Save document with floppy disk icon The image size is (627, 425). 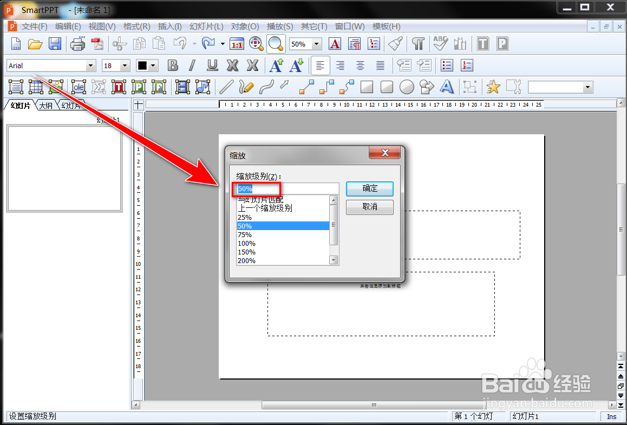tap(55, 43)
